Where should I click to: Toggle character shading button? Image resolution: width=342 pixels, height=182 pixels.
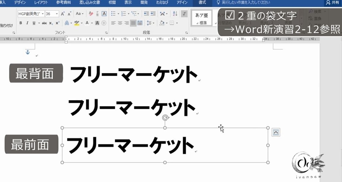[x=97, y=23]
